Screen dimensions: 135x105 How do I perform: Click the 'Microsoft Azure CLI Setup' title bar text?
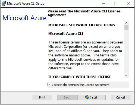click(26, 4)
